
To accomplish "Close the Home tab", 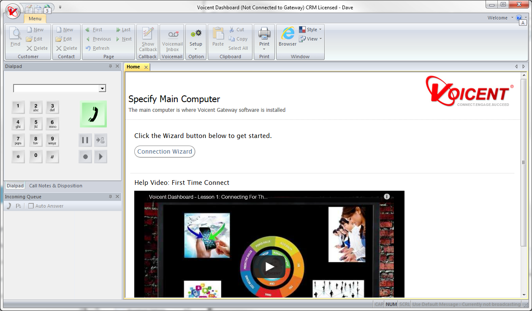I will click(x=146, y=68).
